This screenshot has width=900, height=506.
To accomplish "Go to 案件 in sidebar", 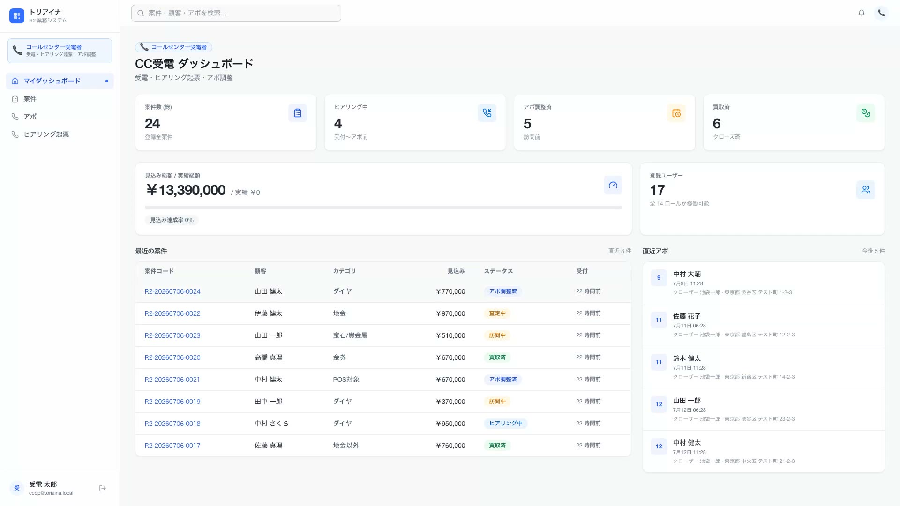I will coord(60,99).
